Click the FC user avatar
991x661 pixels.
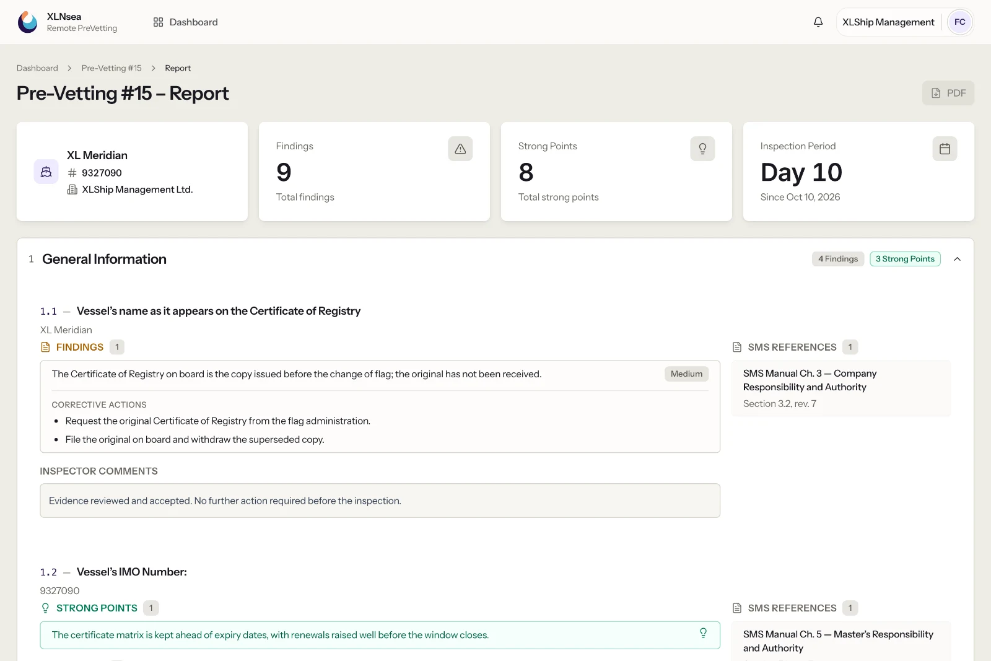[959, 22]
